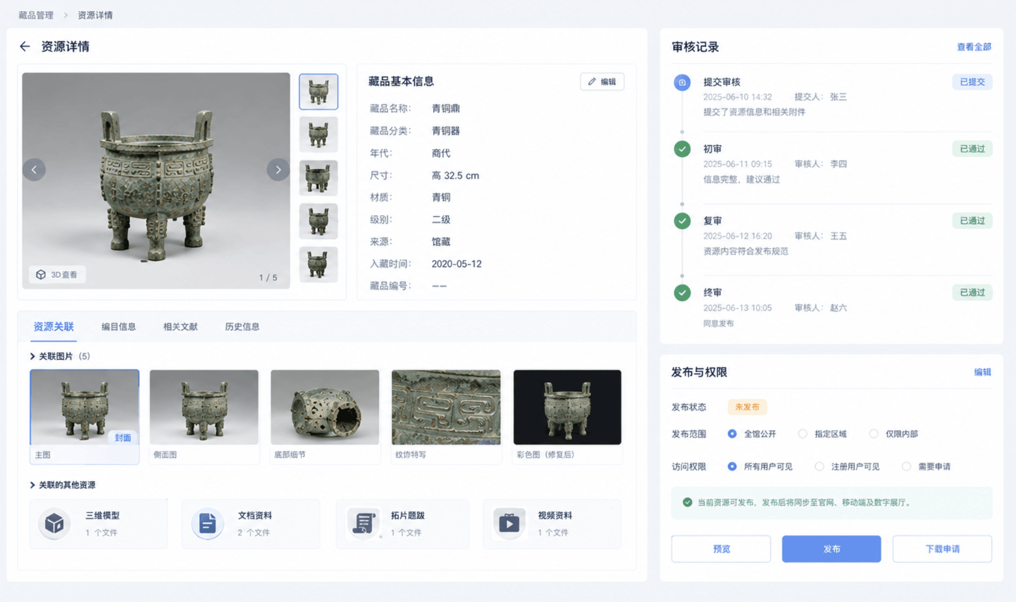Open the 底部细节 related image
The width and height of the screenshot is (1016, 602).
point(325,417)
